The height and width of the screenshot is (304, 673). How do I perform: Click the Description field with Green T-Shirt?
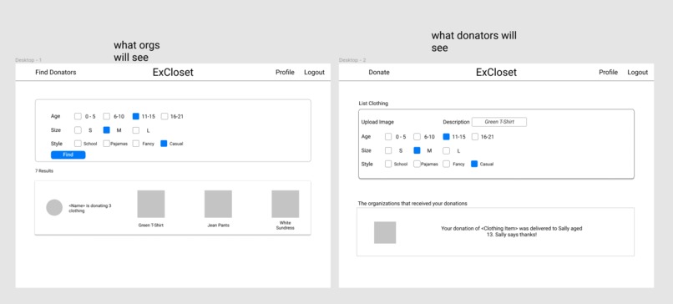(499, 122)
